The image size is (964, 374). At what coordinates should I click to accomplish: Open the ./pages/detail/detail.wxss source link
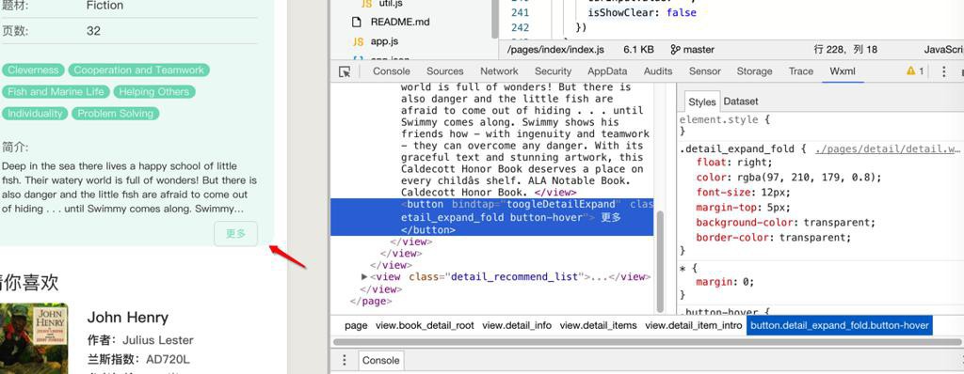(x=888, y=149)
